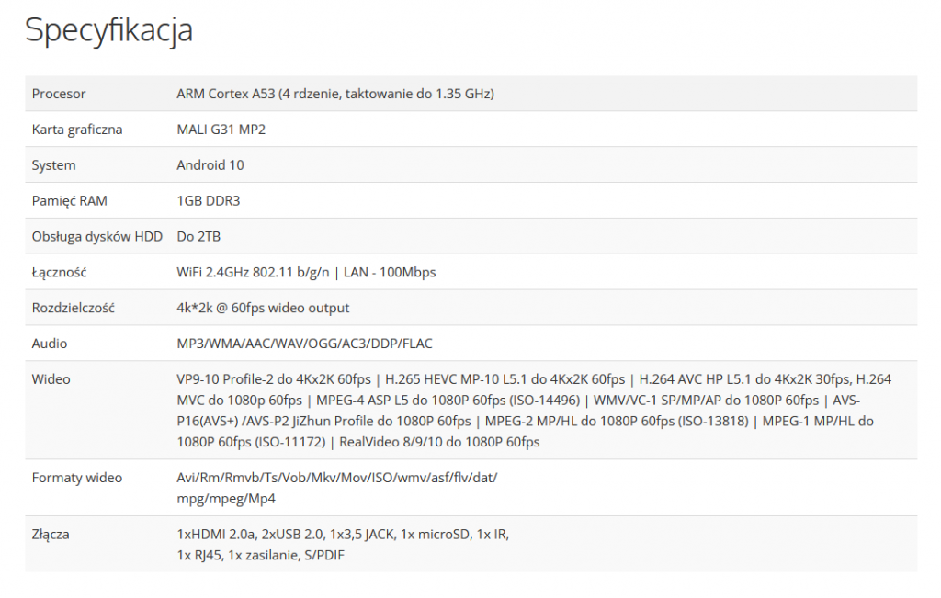Select the System row label

click(x=53, y=165)
